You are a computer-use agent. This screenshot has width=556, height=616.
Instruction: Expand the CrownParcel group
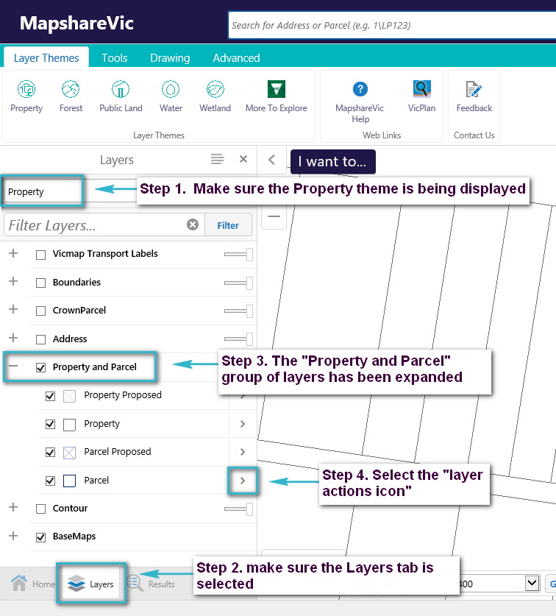click(13, 310)
